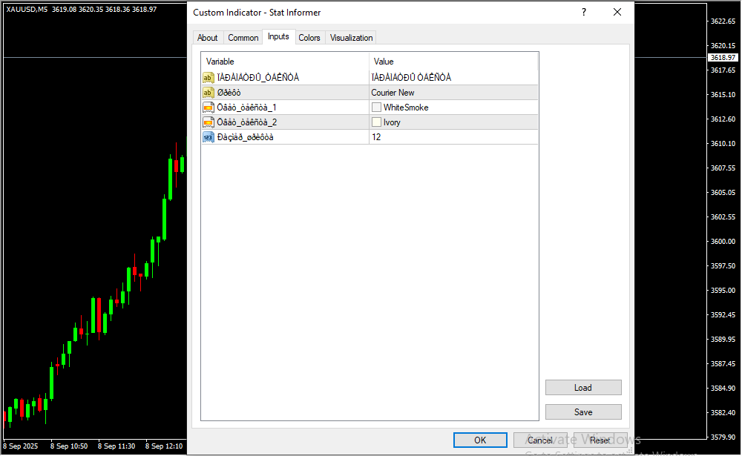742x456 pixels.
Task: Confirm settings with the OK button
Action: pyautogui.click(x=480, y=440)
